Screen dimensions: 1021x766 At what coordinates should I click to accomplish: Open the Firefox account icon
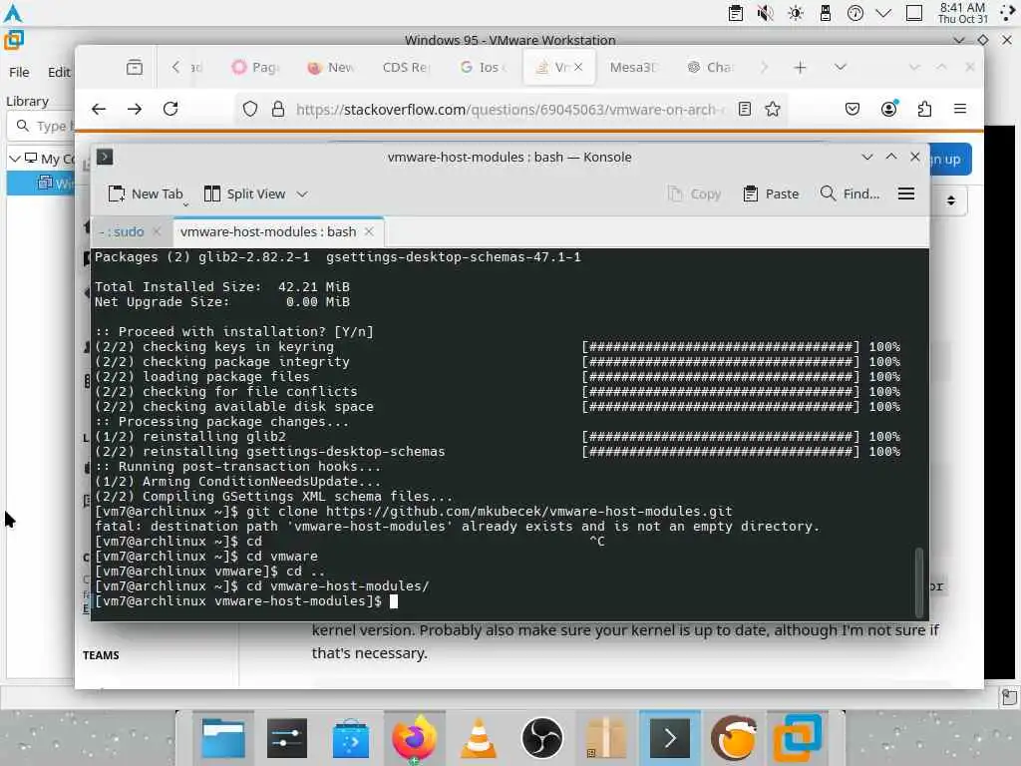tap(888, 109)
